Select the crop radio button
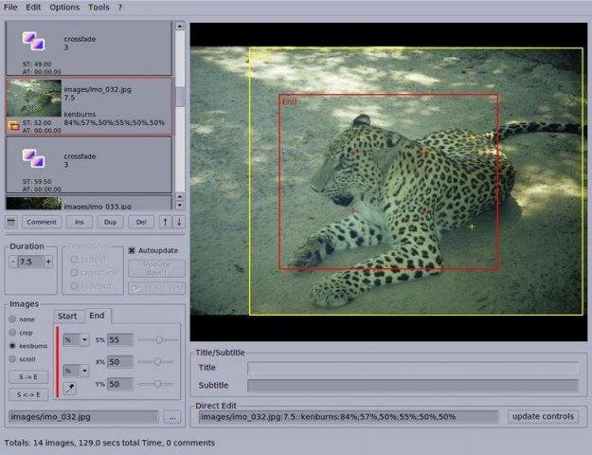Image resolution: width=592 pixels, height=455 pixels. coord(12,333)
